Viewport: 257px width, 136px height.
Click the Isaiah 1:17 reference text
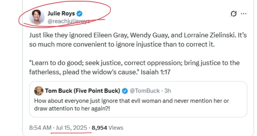pos(156,72)
